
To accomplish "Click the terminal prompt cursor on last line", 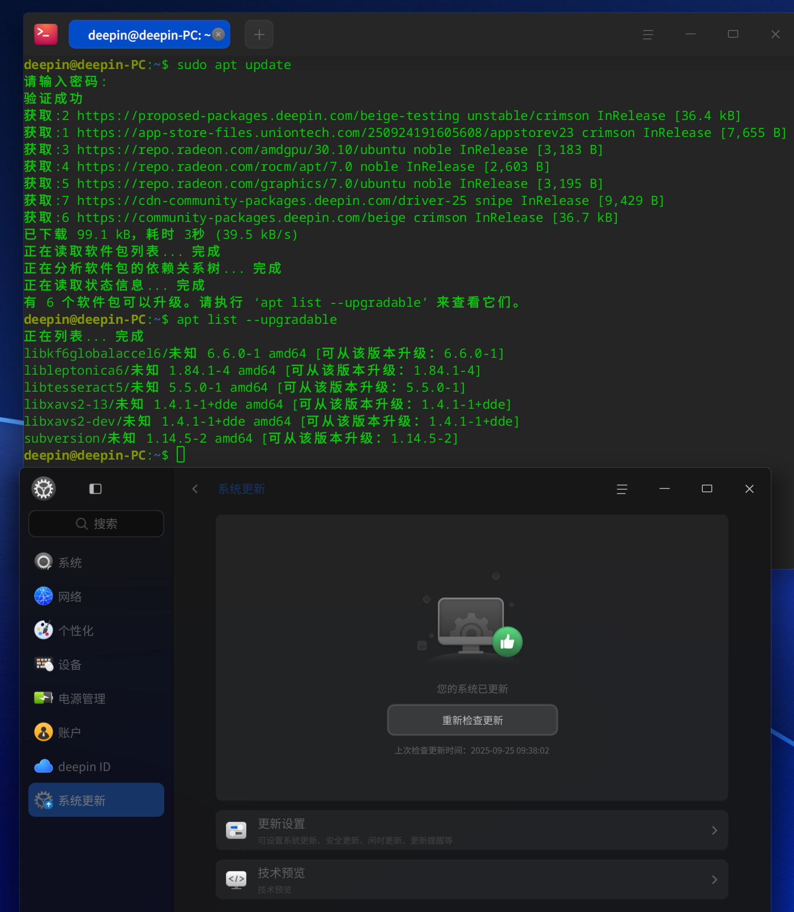I will [x=181, y=455].
